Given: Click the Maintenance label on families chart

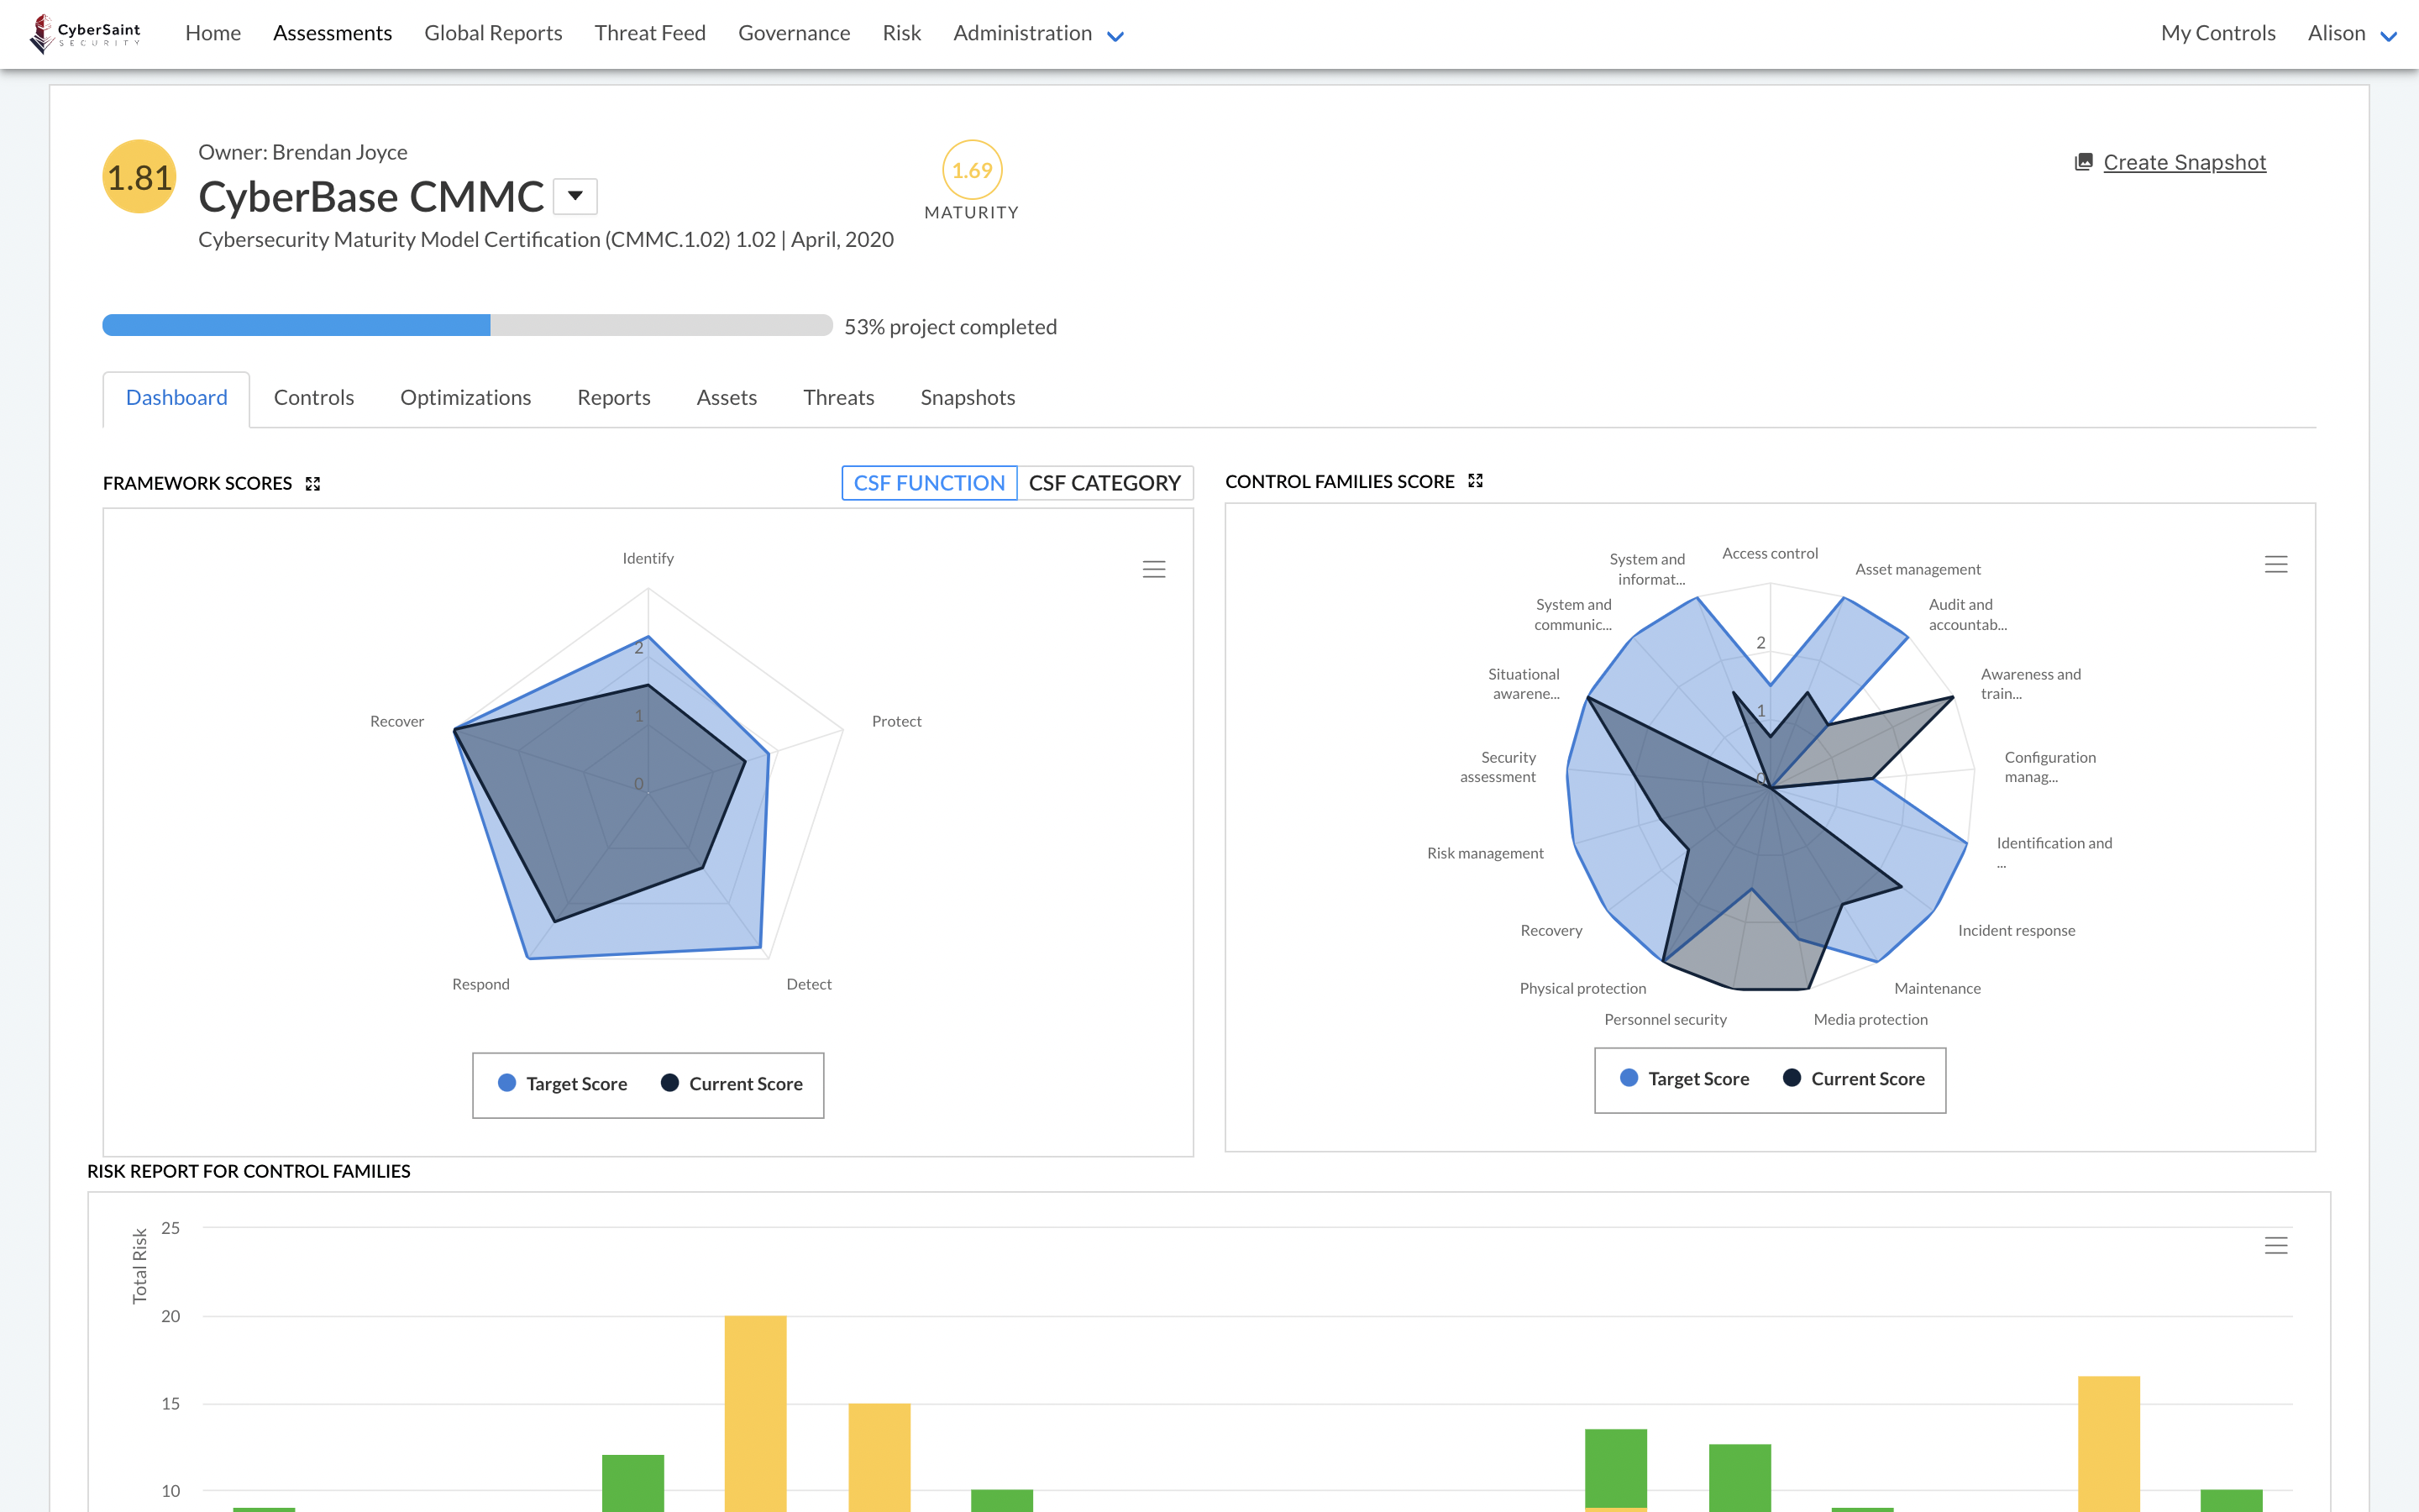Looking at the screenshot, I should (x=1937, y=988).
